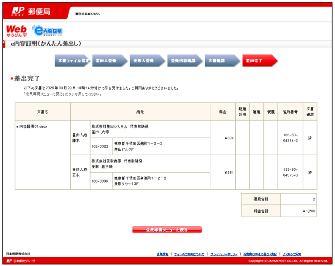Click the 速達 column header
The image size is (335, 266).
pyautogui.click(x=257, y=112)
